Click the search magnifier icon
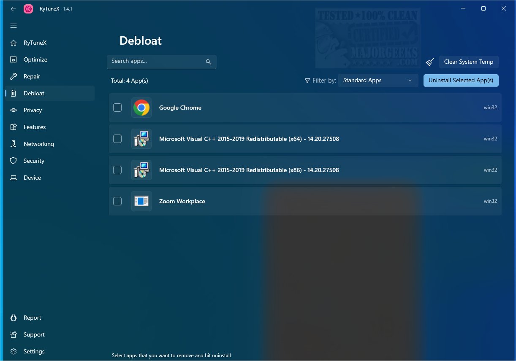 [208, 62]
